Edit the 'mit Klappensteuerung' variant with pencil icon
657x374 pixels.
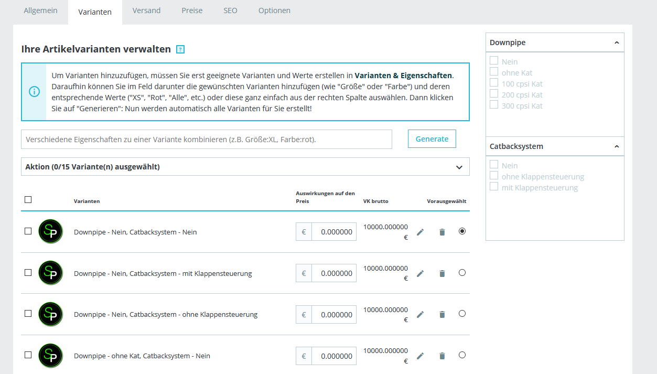(420, 273)
